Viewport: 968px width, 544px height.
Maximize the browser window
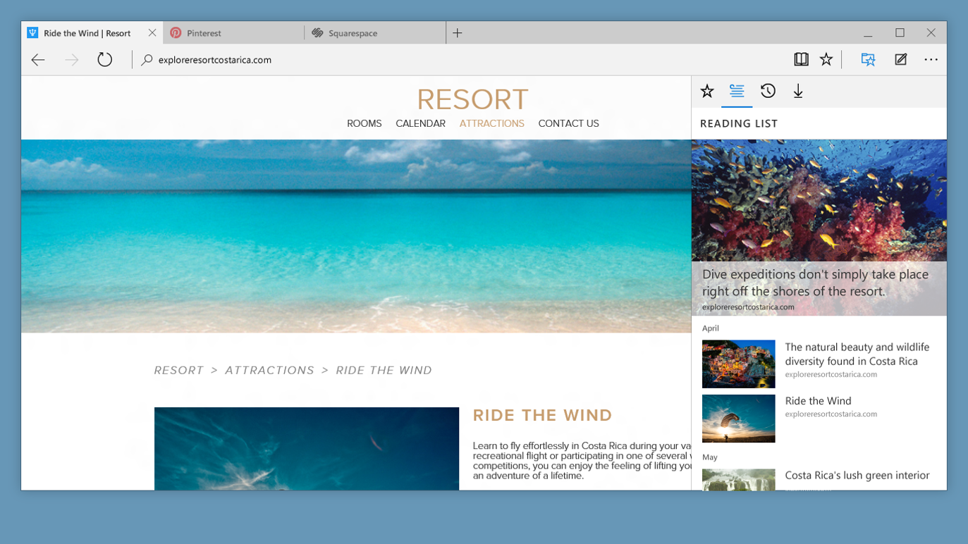coord(900,33)
